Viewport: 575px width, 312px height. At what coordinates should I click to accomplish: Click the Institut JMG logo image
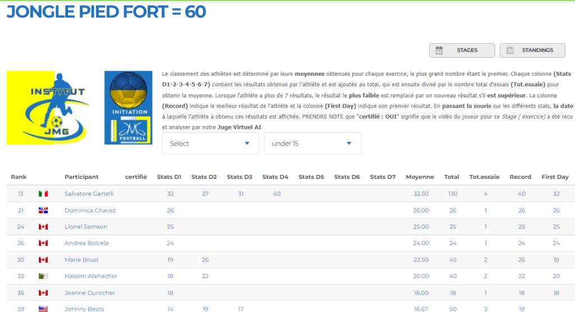[50, 108]
